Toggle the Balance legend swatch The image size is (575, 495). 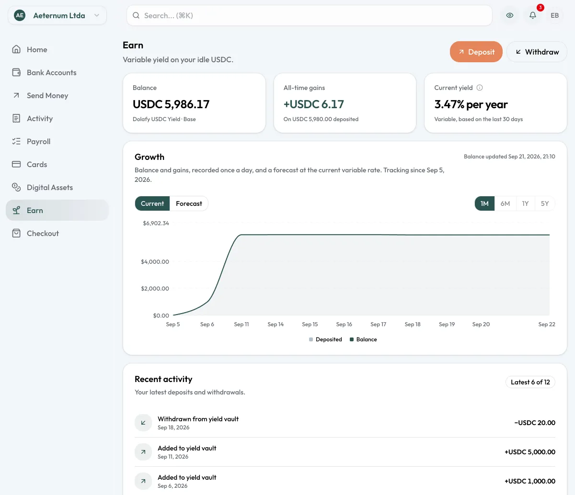(352, 339)
